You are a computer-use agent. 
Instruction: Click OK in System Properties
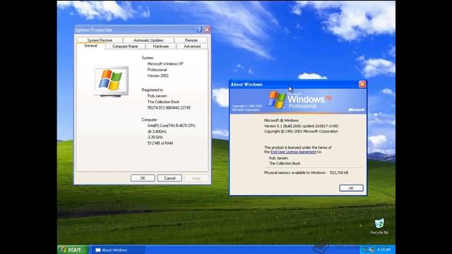pyautogui.click(x=143, y=179)
